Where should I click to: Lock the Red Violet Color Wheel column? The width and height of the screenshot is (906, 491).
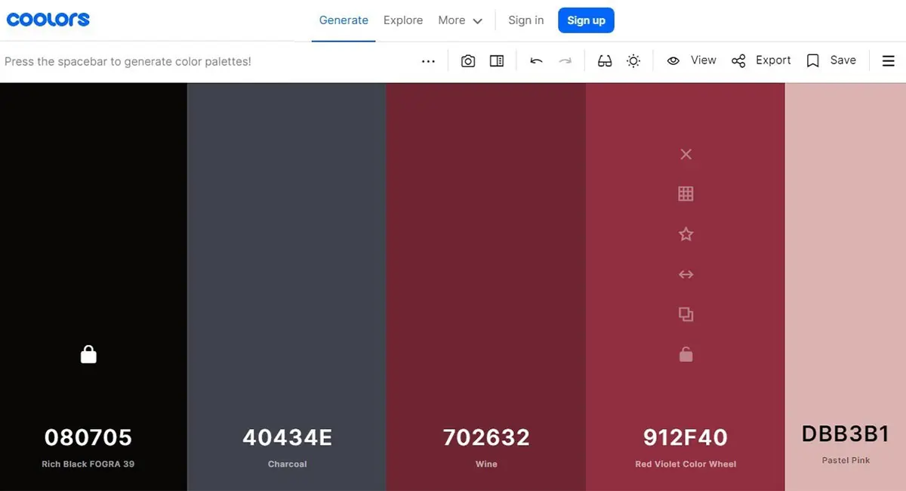pyautogui.click(x=686, y=354)
